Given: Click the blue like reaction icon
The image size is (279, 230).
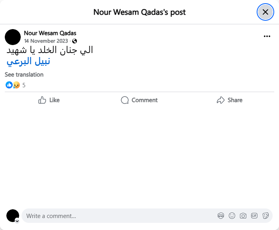Looking at the screenshot, I should click(x=9, y=85).
